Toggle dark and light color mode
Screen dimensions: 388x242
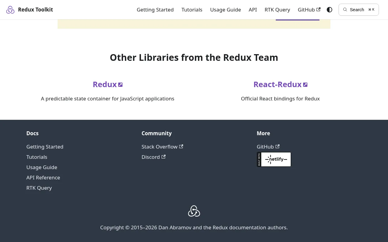329,10
